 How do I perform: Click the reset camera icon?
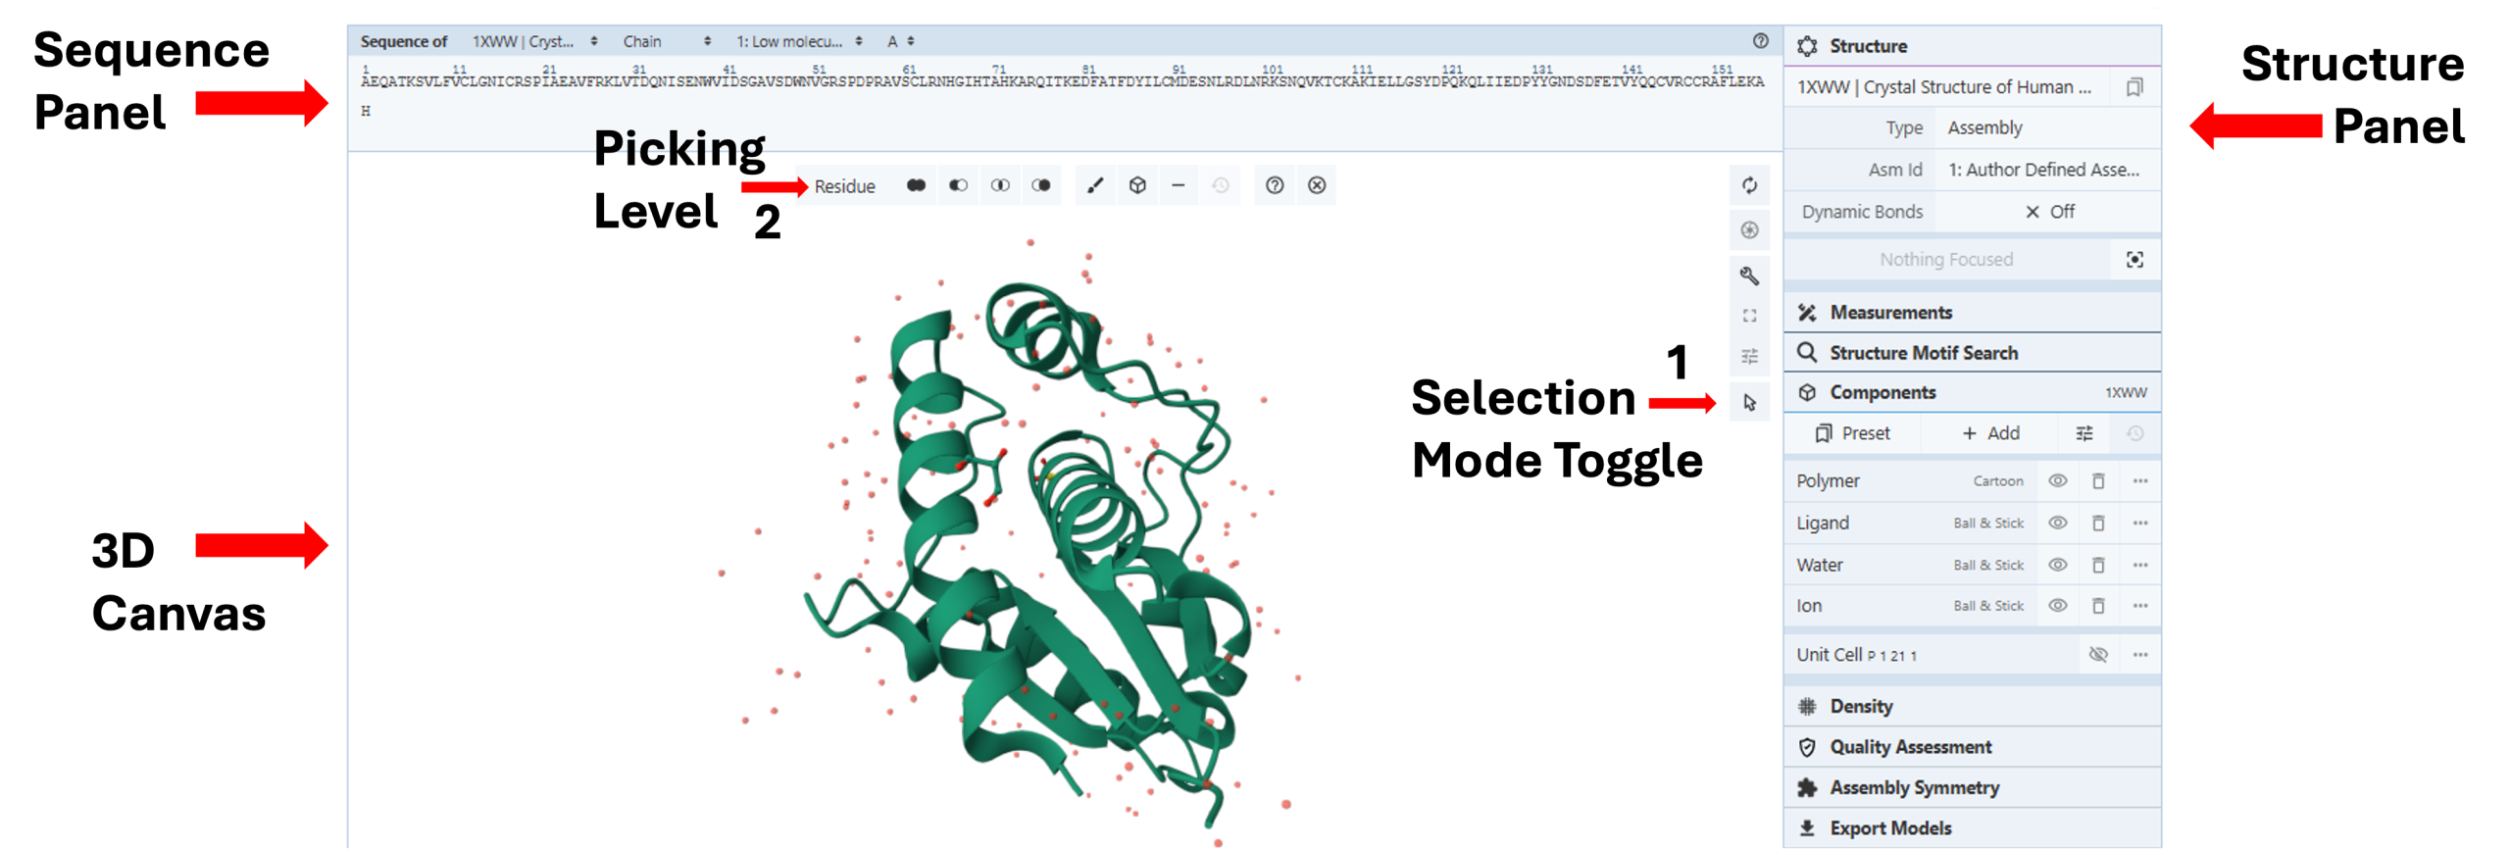(x=1749, y=185)
